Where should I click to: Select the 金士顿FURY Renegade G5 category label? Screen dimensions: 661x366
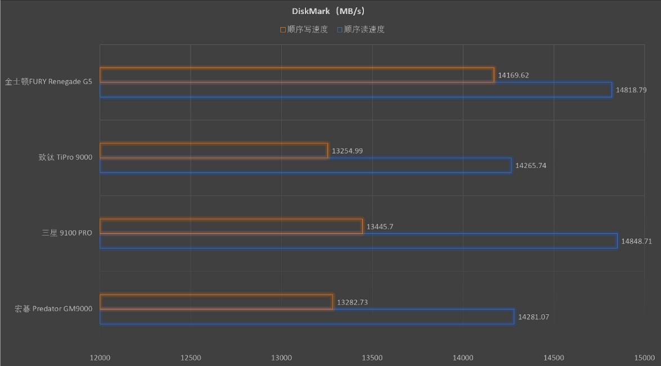pos(48,82)
